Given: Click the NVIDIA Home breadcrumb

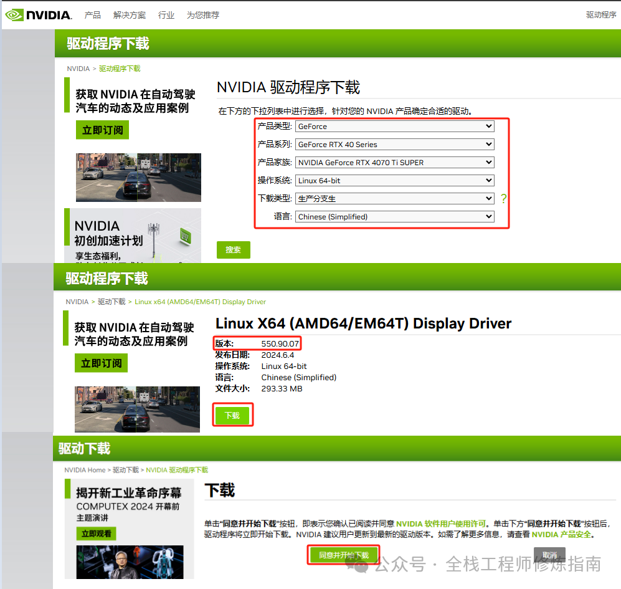Looking at the screenshot, I should click(x=85, y=470).
